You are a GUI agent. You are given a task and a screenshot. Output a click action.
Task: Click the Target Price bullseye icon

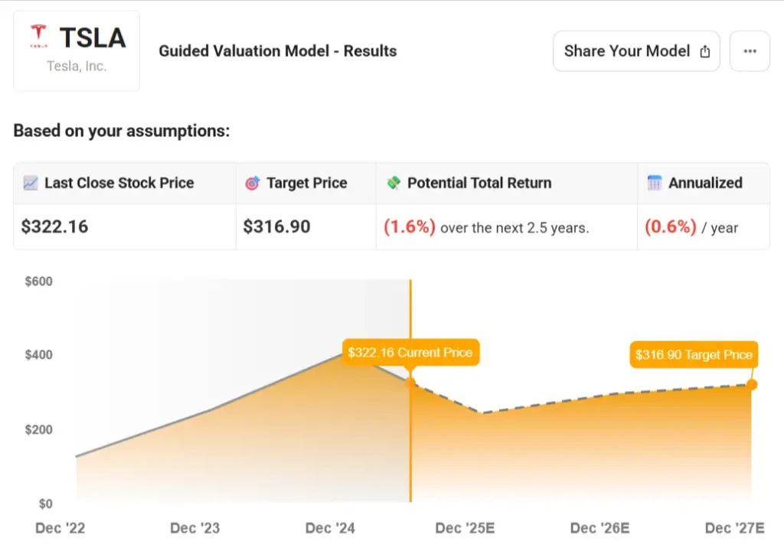(x=253, y=183)
